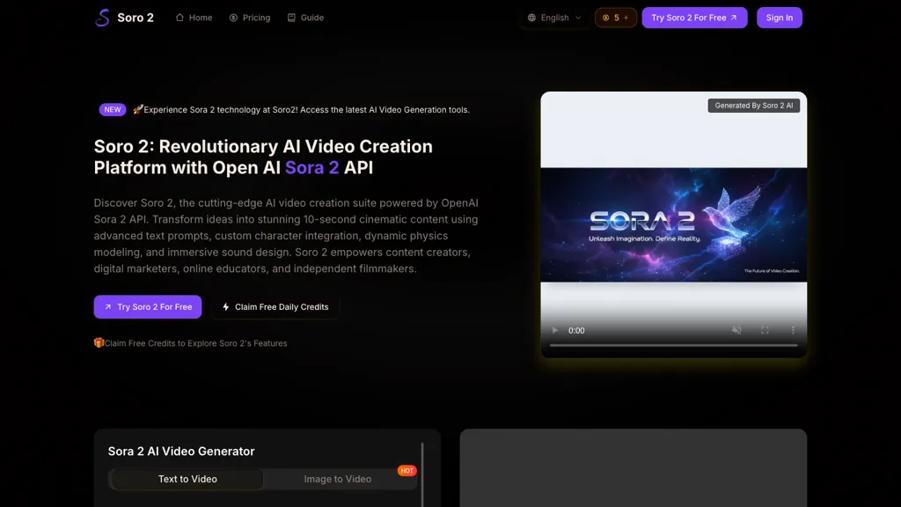The height and width of the screenshot is (507, 901).
Task: Click the Generated By Soro 2 AI label
Action: 754,106
